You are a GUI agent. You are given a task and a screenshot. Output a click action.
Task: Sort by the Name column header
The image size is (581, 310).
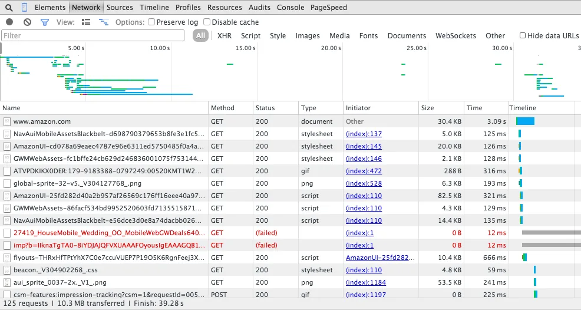coord(104,108)
